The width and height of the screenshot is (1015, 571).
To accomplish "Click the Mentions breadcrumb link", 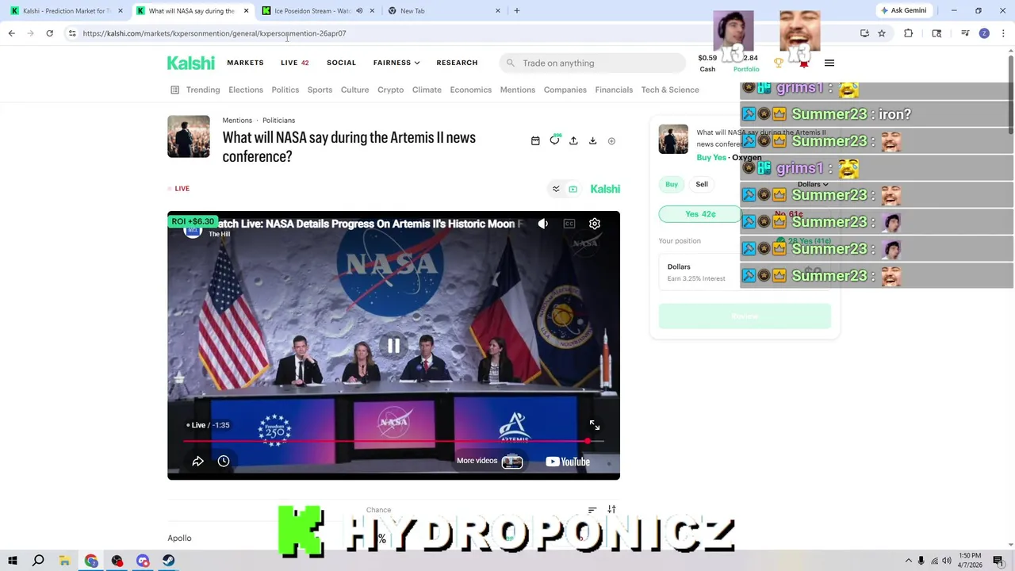I will (x=237, y=121).
